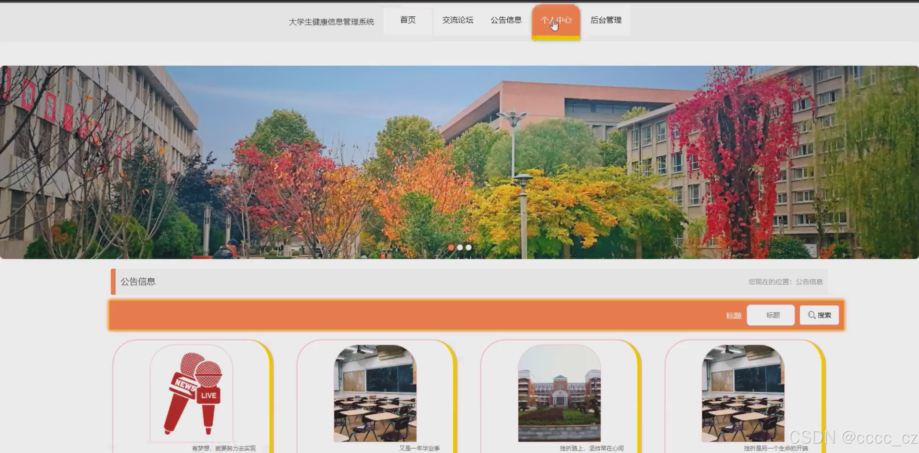Open the 公告信息 navigation tab
919x453 pixels.
pyautogui.click(x=506, y=20)
